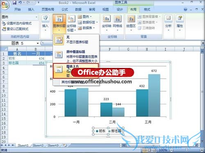Zoom in with the plus button
Image resolution: width=205 pixels, height=153 pixels.
202,150
